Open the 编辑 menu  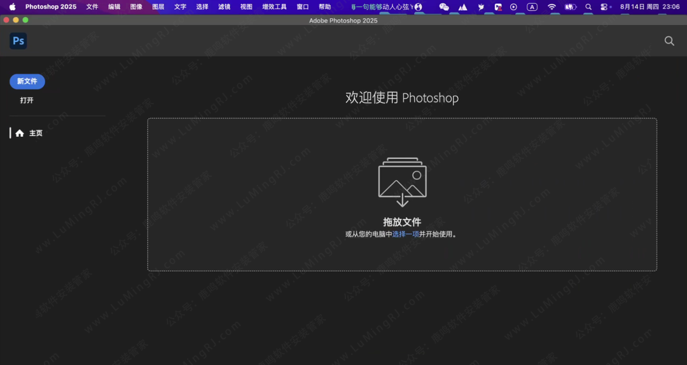114,7
